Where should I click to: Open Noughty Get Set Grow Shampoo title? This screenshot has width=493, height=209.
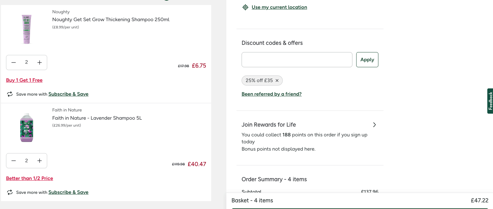[x=111, y=20]
